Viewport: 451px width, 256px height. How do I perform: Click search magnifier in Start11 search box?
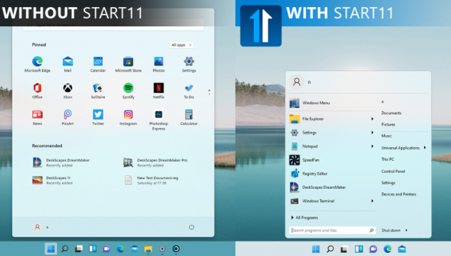pos(372,230)
